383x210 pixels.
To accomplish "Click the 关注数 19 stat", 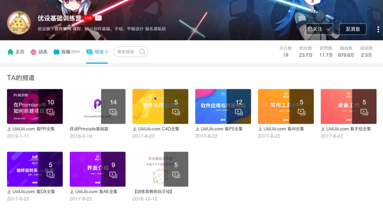I will click(286, 52).
